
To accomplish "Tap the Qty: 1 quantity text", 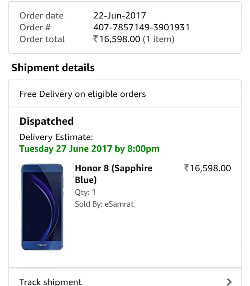I will click(x=85, y=192).
